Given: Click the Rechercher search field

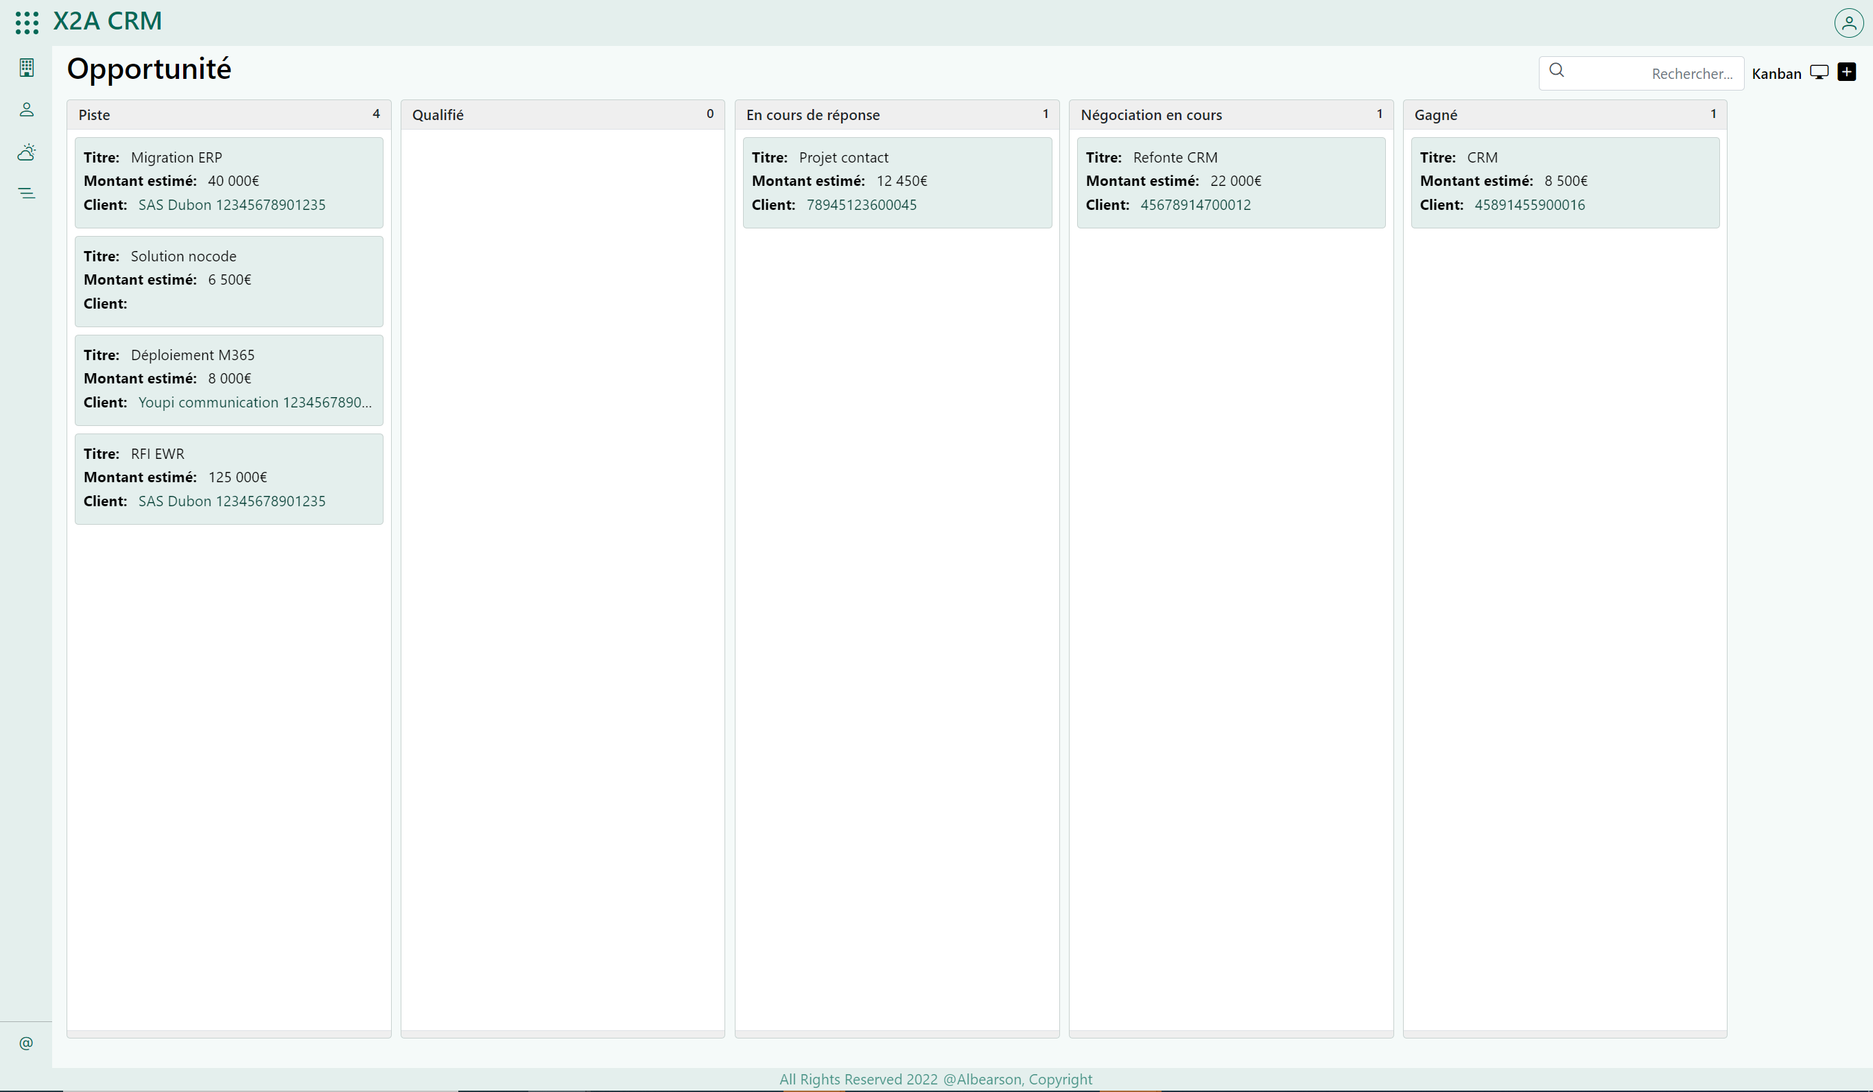Looking at the screenshot, I should [x=1665, y=73].
